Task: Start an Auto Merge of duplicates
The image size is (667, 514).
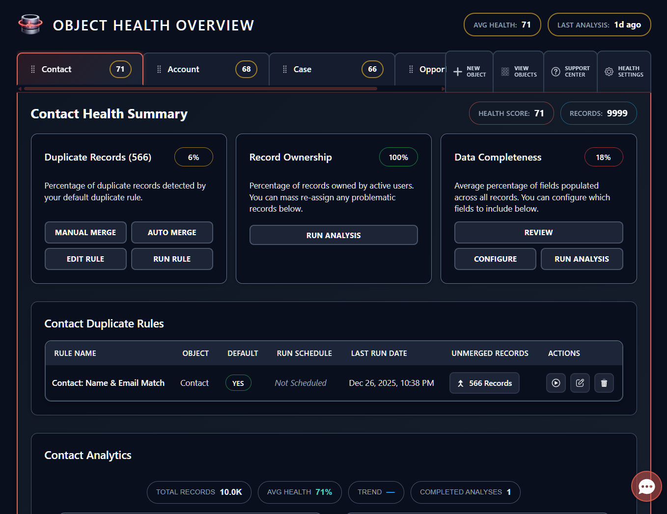Action: point(172,232)
